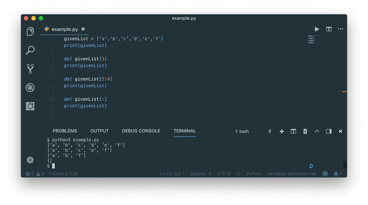Toggle panel position to the side

(x=329, y=131)
